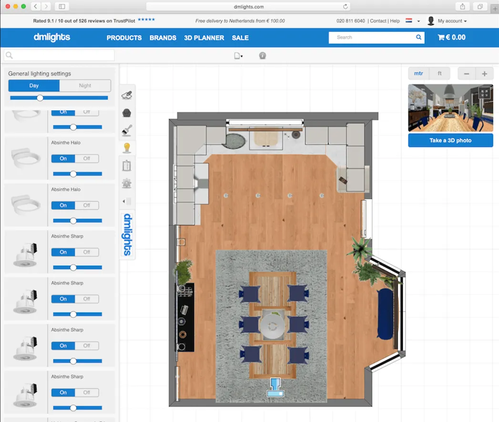Click the dmlights.com address bar
Viewport: 499px width, 422px height.
point(248,7)
